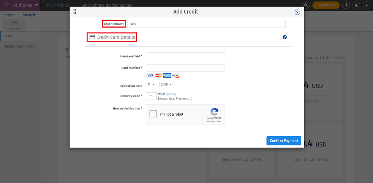Close the Add Credit dialog
Viewport: 373px width, 183px height.
[297, 12]
